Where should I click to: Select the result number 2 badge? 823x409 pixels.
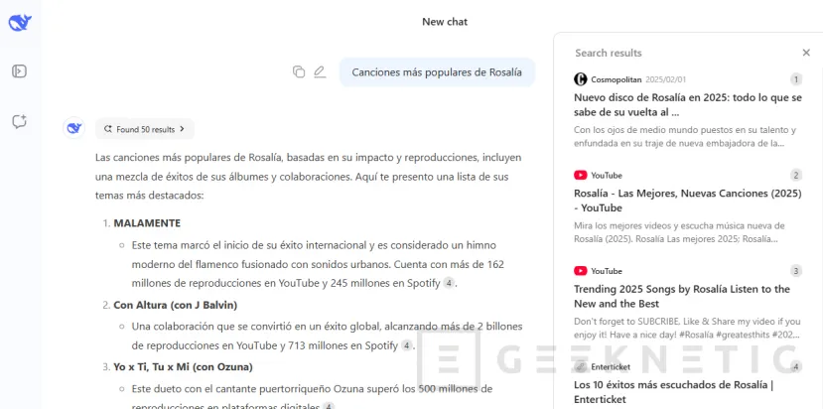(x=796, y=176)
